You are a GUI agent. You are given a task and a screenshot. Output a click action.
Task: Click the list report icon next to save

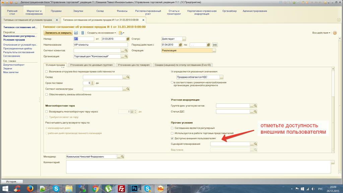[x=82, y=33]
